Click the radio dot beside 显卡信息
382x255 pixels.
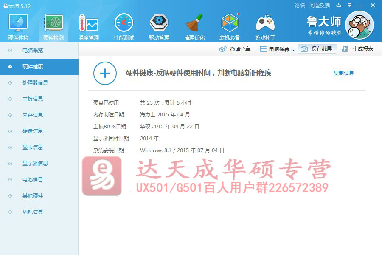tap(10, 147)
